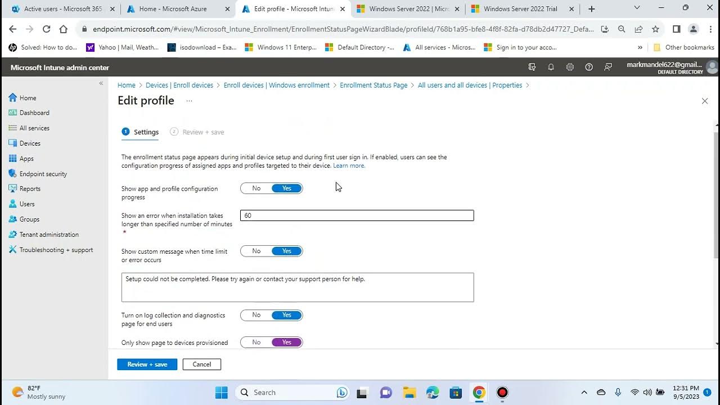This screenshot has width=720, height=405.
Task: Click the Review + save button
Action: point(147,364)
